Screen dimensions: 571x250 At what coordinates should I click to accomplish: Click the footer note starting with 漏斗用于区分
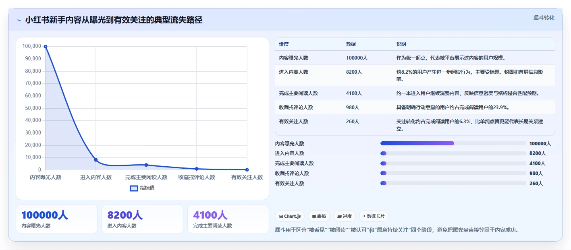[397, 230]
